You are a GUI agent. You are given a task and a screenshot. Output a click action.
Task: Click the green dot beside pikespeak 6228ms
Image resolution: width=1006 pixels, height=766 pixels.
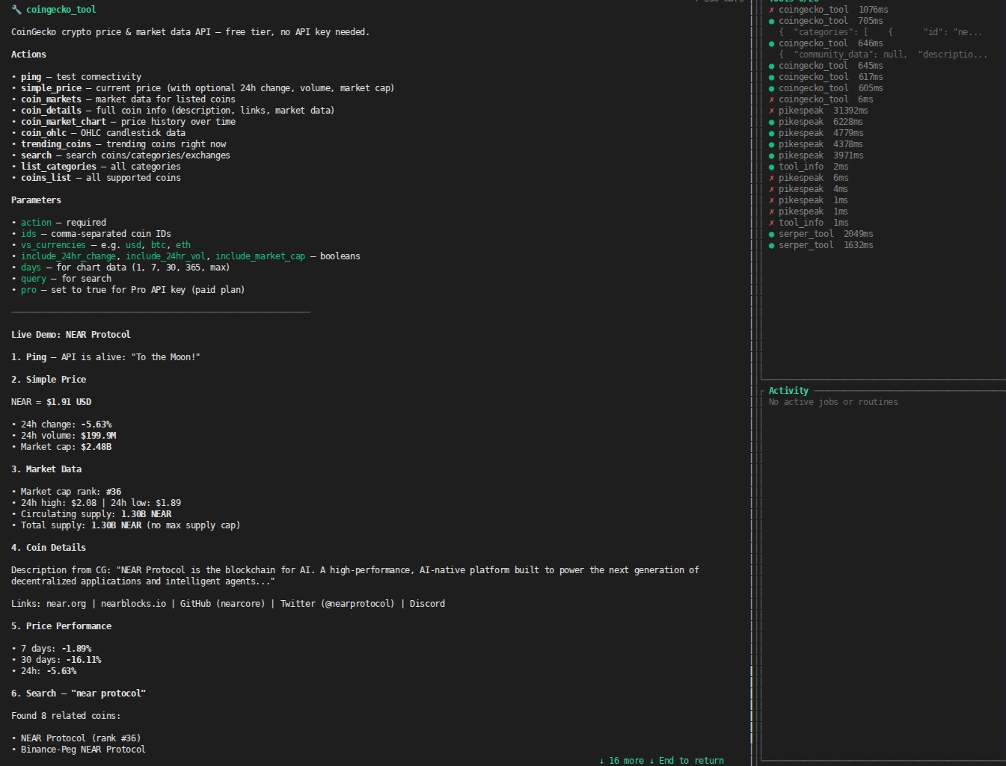(x=771, y=122)
